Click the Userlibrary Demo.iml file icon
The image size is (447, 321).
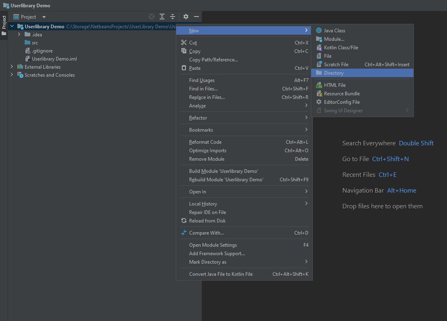click(x=27, y=59)
